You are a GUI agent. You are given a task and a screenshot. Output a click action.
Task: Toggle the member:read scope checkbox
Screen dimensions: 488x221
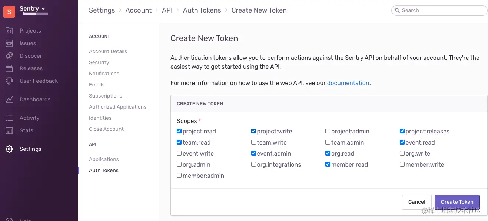tap(328, 164)
